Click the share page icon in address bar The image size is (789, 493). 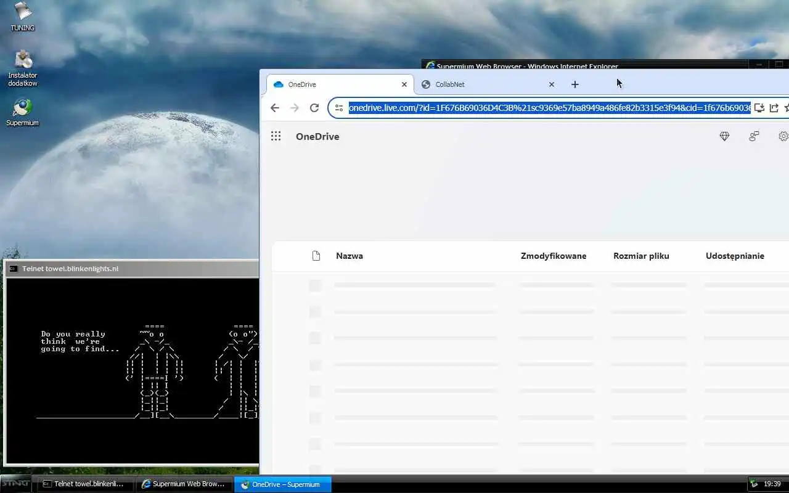[x=774, y=108]
